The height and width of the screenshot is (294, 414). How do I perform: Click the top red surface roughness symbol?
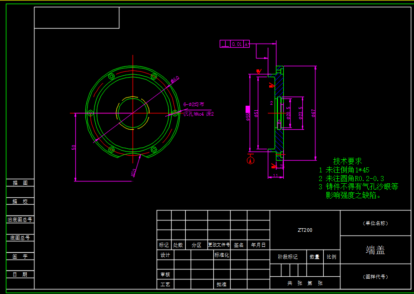tap(259, 71)
